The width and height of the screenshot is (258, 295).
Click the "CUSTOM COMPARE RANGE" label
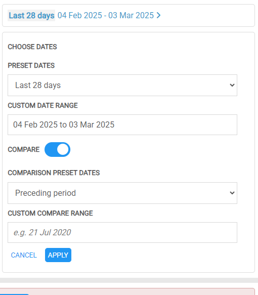point(50,214)
